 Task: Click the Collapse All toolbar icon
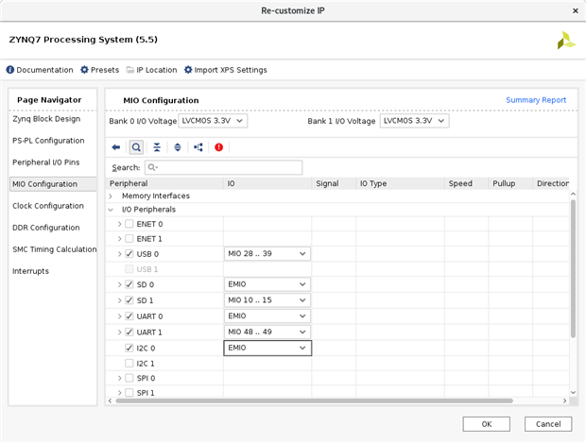[157, 147]
